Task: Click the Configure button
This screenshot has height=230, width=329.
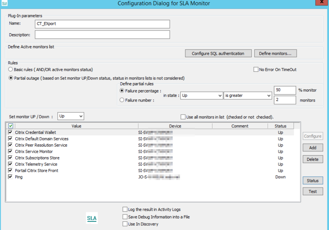Action: coord(313,136)
